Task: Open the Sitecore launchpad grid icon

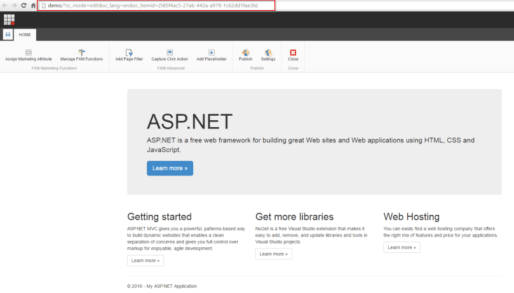Action: tap(8, 19)
